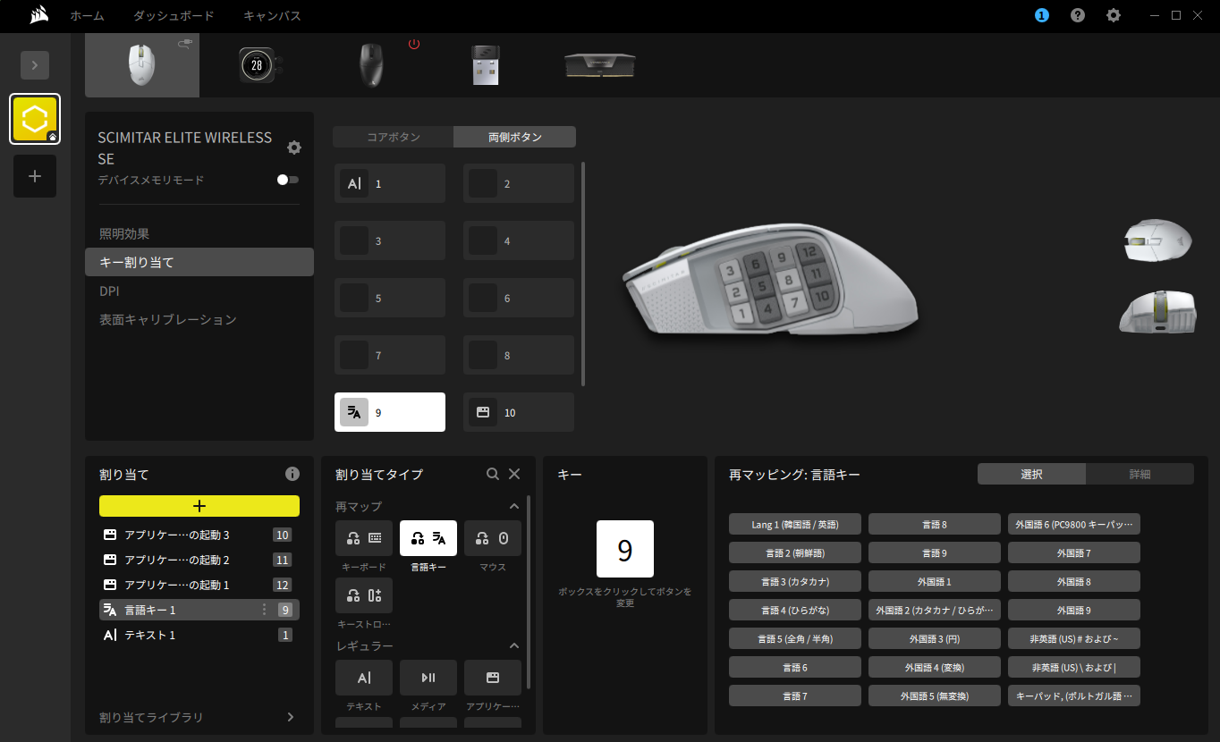The image size is (1220, 742).
Task: Open ダッシュボード in top menu
Action: [174, 16]
